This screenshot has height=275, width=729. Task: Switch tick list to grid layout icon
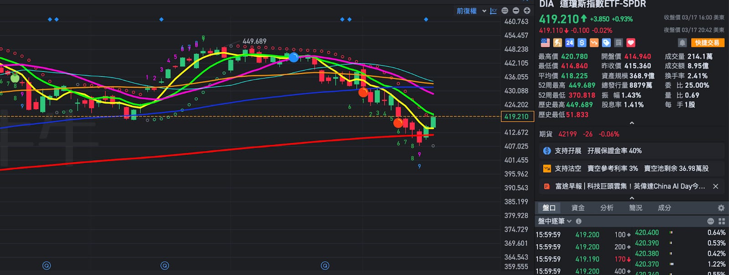click(722, 221)
